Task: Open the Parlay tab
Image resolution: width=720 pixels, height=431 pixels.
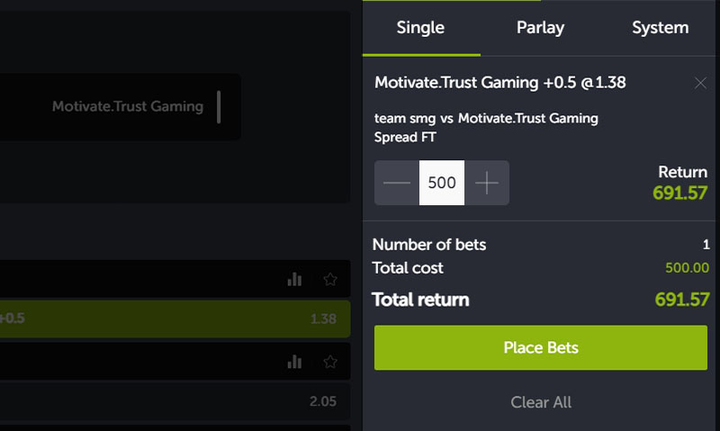Action: click(x=540, y=28)
